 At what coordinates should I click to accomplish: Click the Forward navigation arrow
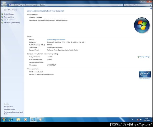[x=6, y=5]
